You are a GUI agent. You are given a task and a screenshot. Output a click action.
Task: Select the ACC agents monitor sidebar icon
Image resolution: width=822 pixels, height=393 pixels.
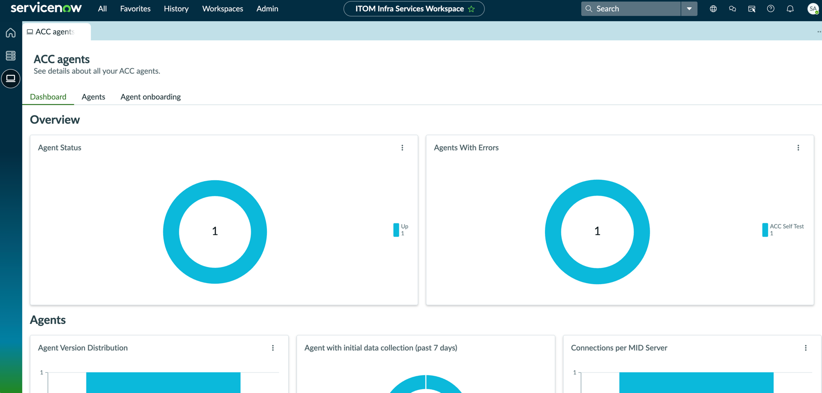tap(11, 78)
